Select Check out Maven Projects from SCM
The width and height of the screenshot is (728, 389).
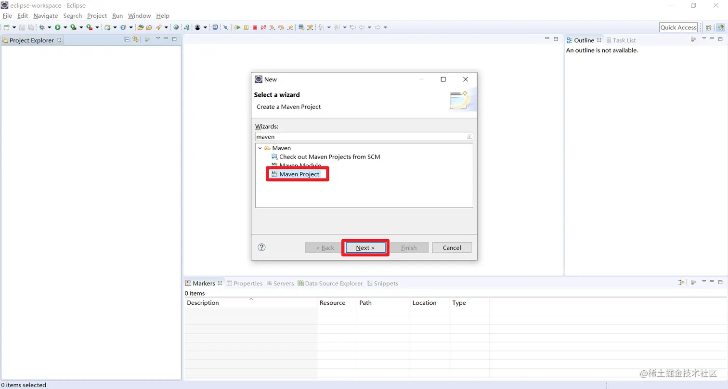[x=326, y=157]
